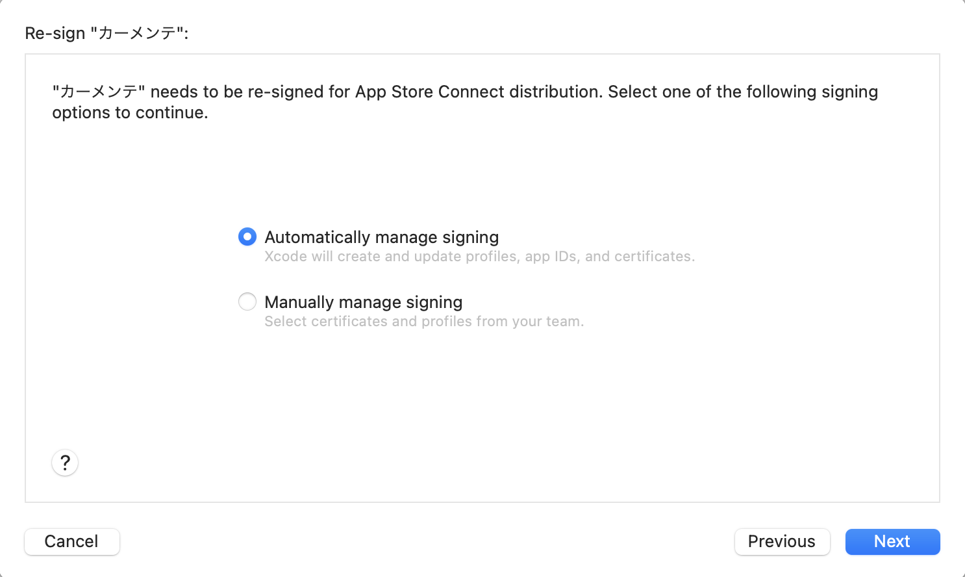Click the "Select certificates and profiles" description
965x577 pixels.
point(423,322)
